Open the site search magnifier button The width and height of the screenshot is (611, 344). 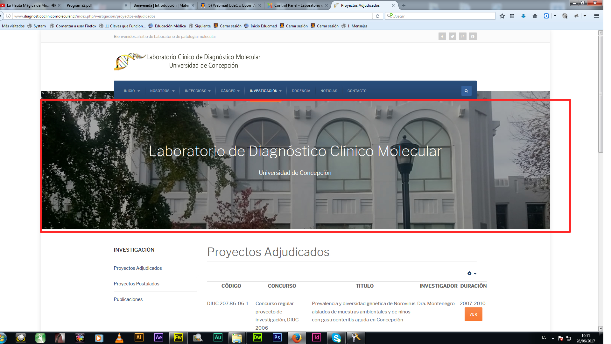click(x=466, y=91)
